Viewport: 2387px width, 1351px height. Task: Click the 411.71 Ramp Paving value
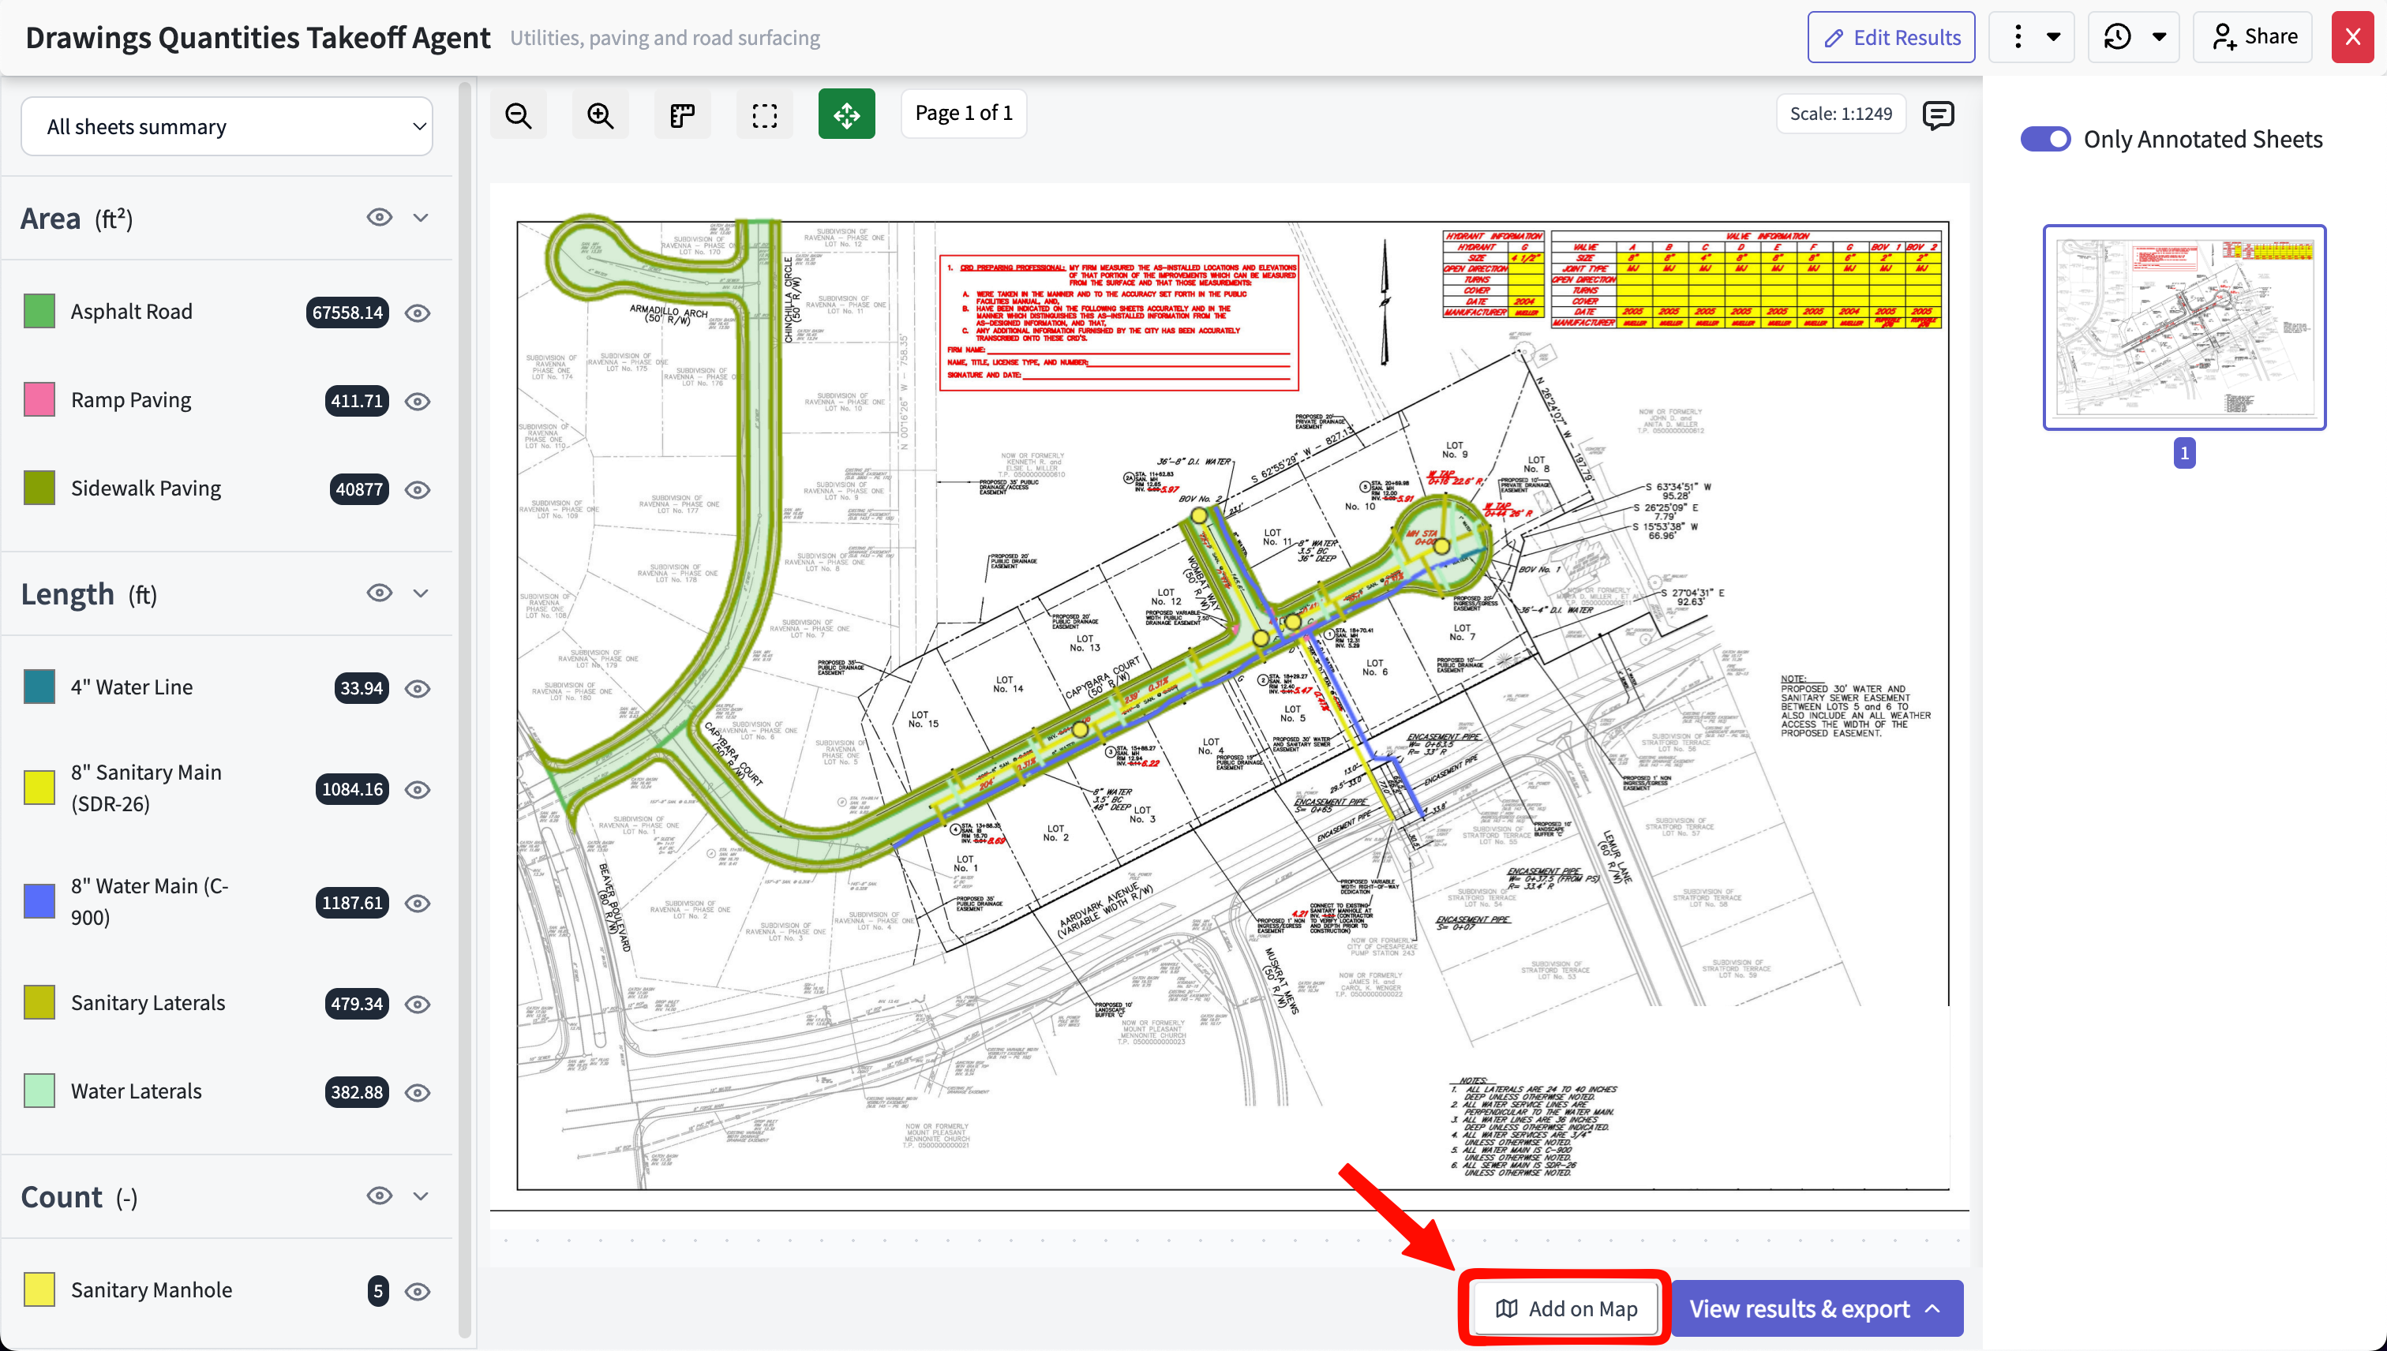click(x=358, y=401)
